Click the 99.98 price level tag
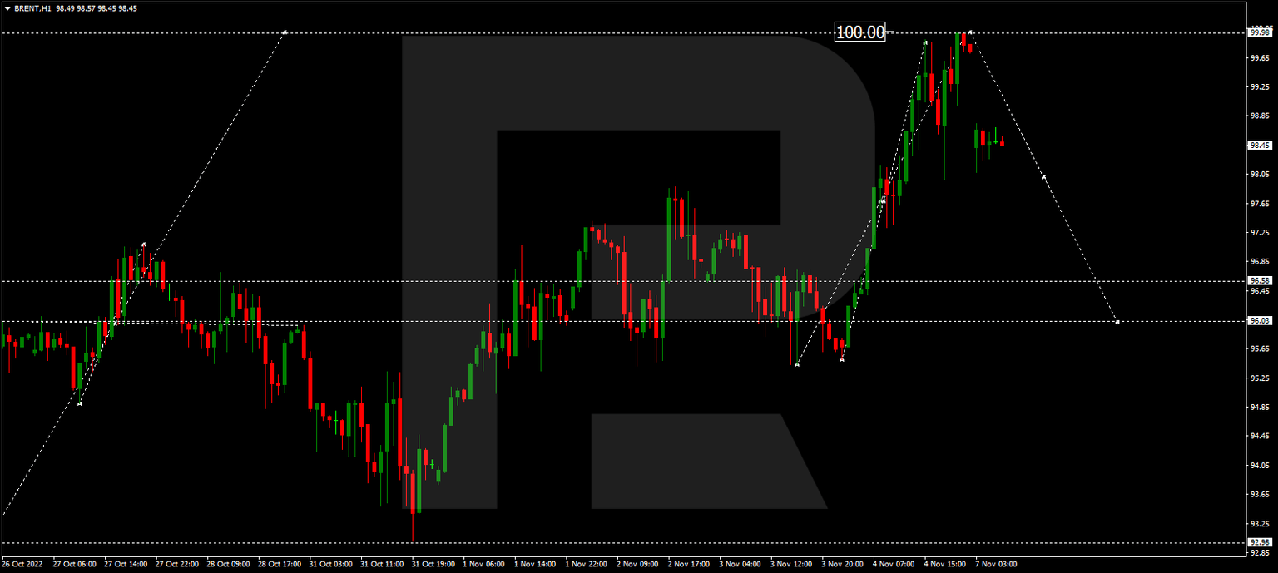Viewport: 1278px width, 573px height. [1260, 32]
